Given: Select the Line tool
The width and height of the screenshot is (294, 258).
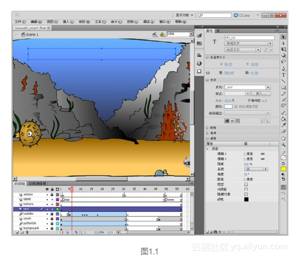Looking at the screenshot, I should pos(283,81).
